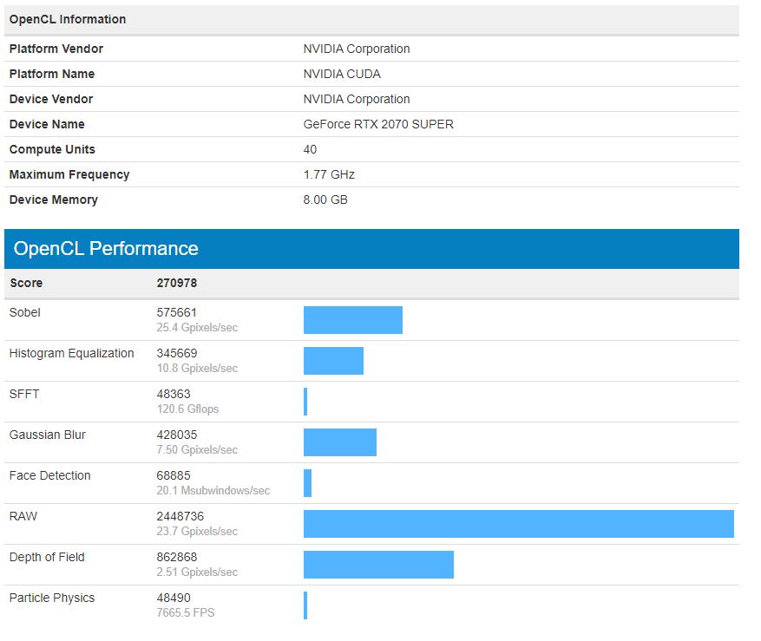Click the Platform Name label
The height and width of the screenshot is (641, 761).
(x=52, y=75)
